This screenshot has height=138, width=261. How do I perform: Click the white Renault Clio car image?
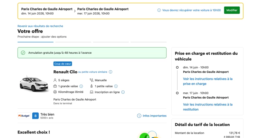(34, 84)
